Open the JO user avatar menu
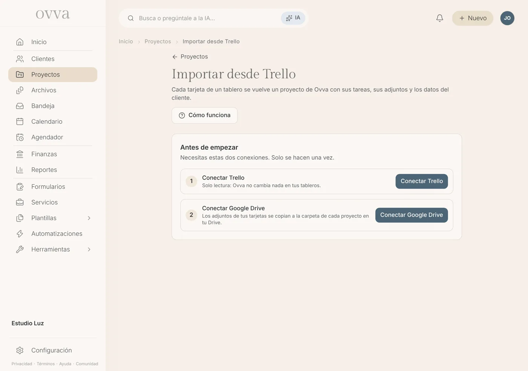528x371 pixels. (x=507, y=18)
